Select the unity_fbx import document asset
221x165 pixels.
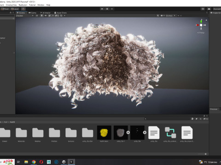[x=187, y=132]
